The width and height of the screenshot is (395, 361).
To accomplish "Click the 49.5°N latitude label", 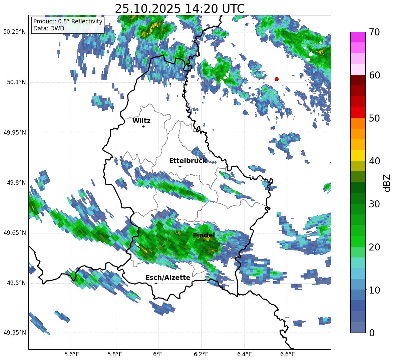I will click(x=16, y=283).
